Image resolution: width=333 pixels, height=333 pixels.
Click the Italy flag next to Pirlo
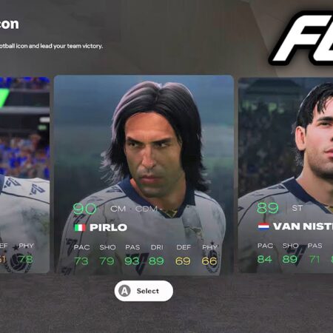(x=80, y=227)
